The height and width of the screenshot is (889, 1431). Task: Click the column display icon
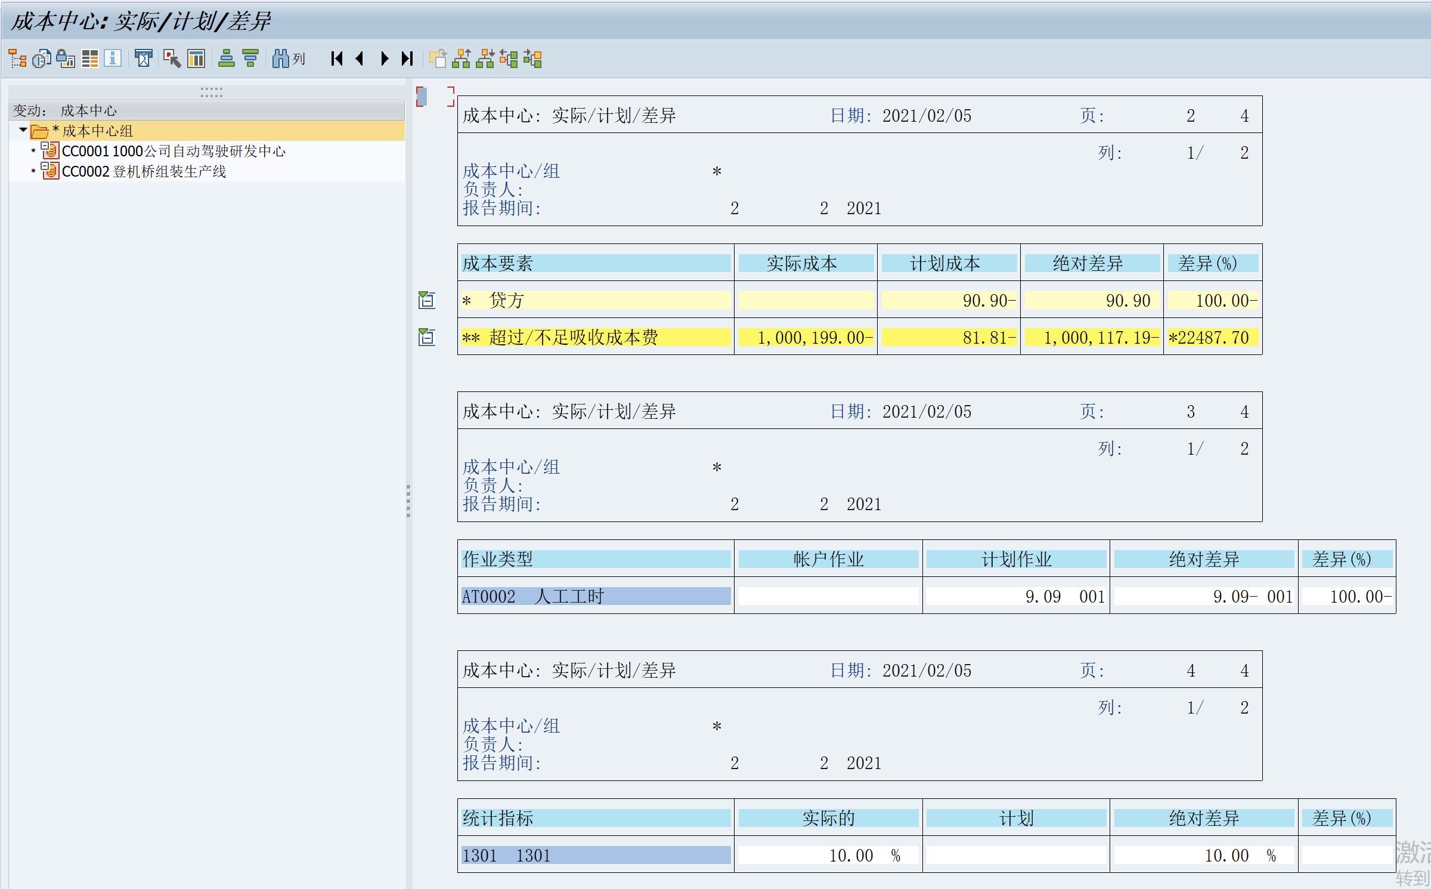click(x=196, y=58)
